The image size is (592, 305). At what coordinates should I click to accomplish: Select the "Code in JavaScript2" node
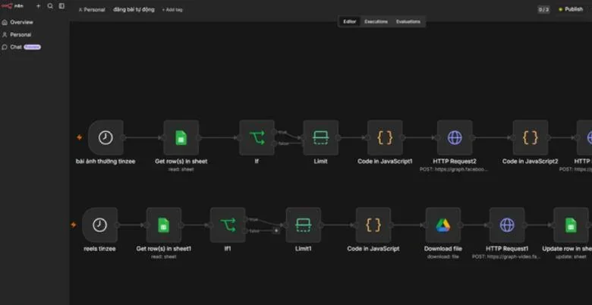pos(530,137)
